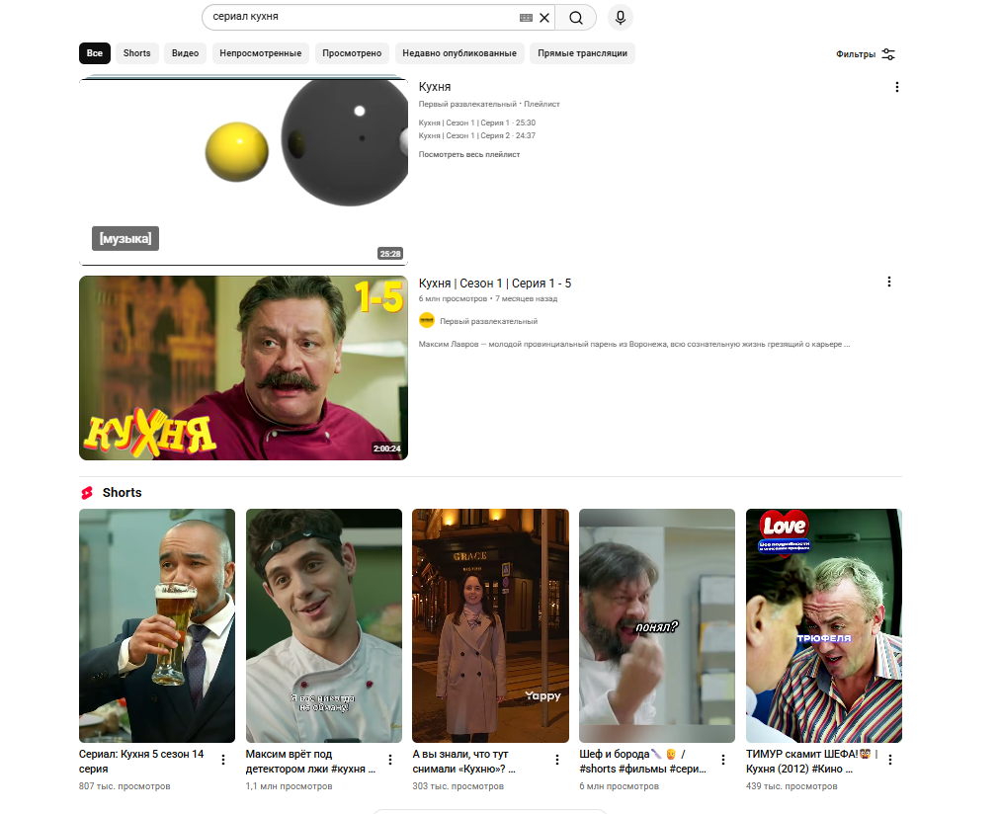Open three-dot menu for Кухня Сезон 1 Серия 1 - 5
The width and height of the screenshot is (1000, 814).
[x=888, y=283]
